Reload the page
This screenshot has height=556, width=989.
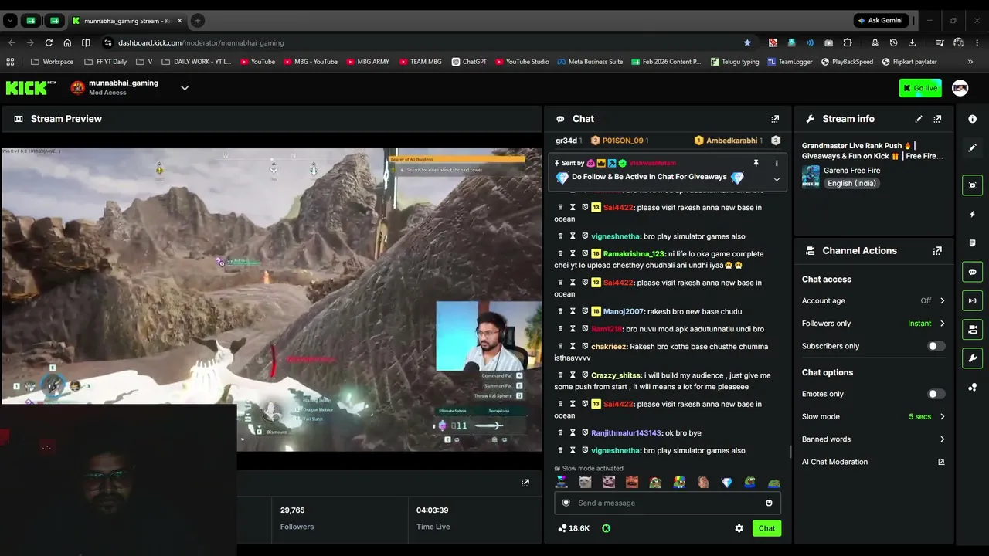(x=49, y=42)
